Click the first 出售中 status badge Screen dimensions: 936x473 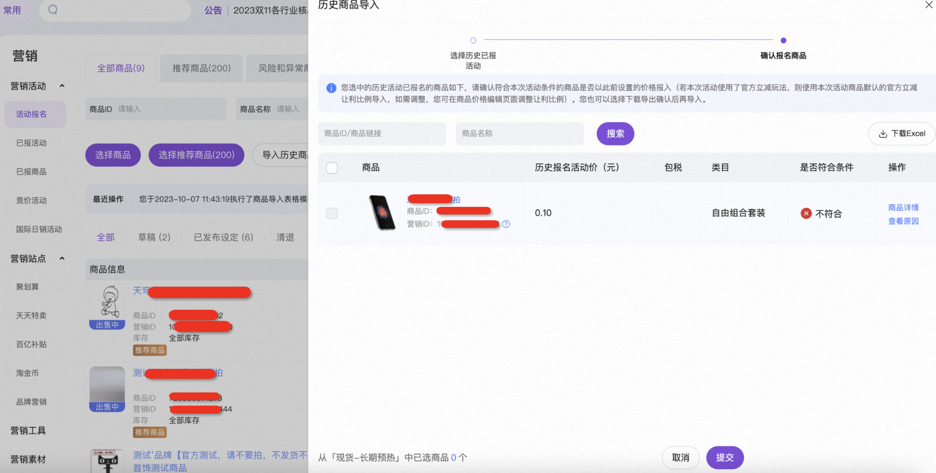click(107, 325)
